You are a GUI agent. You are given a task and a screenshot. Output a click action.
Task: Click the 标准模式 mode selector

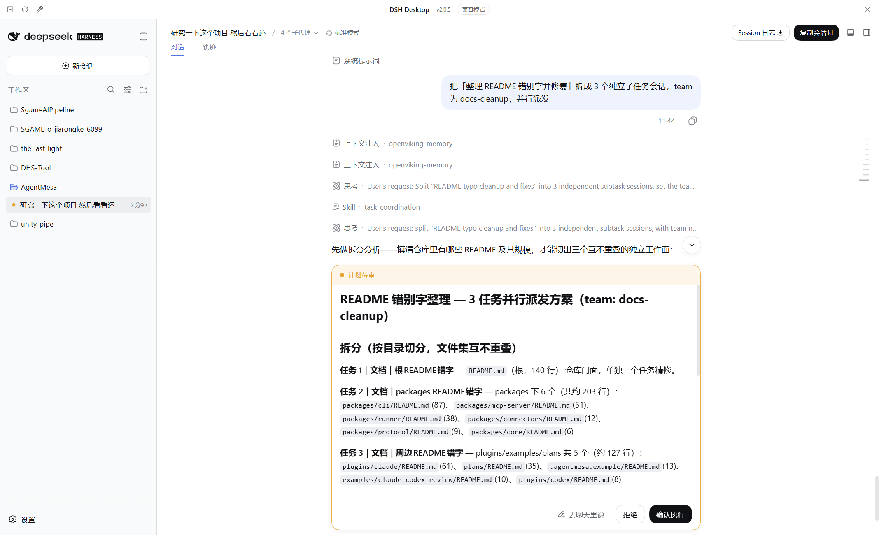pos(343,33)
